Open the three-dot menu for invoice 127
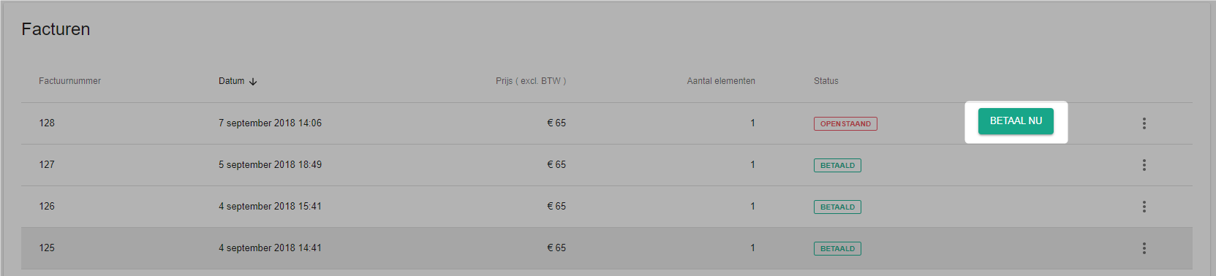1216x276 pixels. 1144,165
